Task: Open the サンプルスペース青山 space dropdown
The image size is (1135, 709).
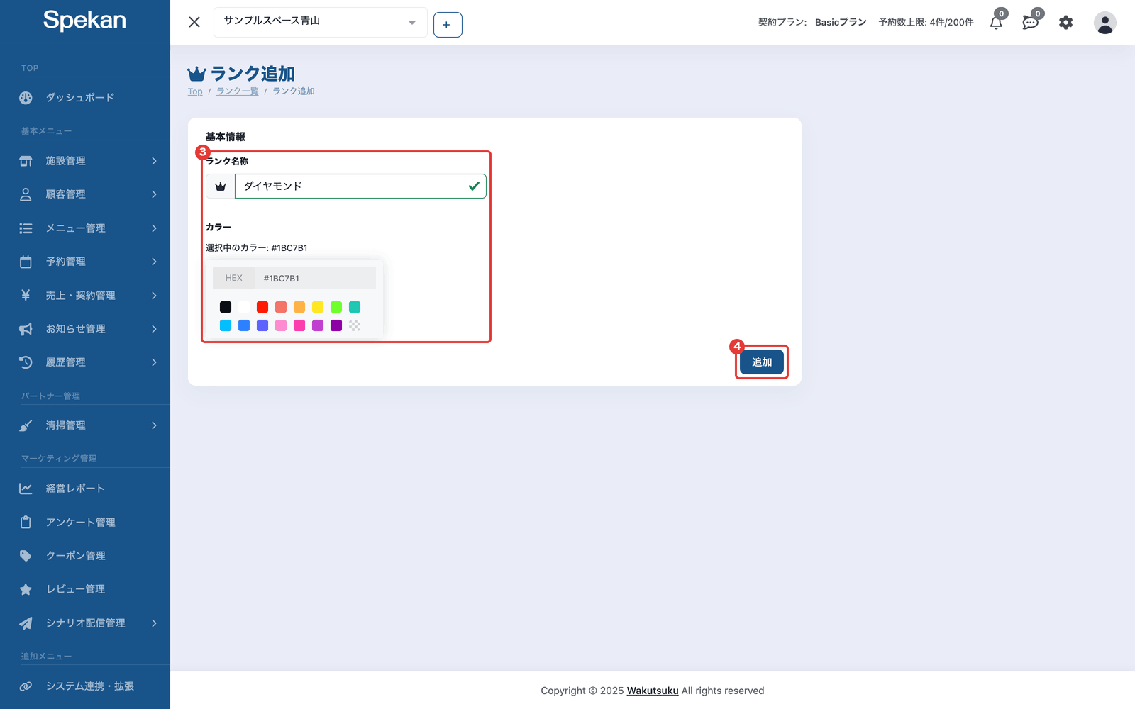Action: [320, 22]
